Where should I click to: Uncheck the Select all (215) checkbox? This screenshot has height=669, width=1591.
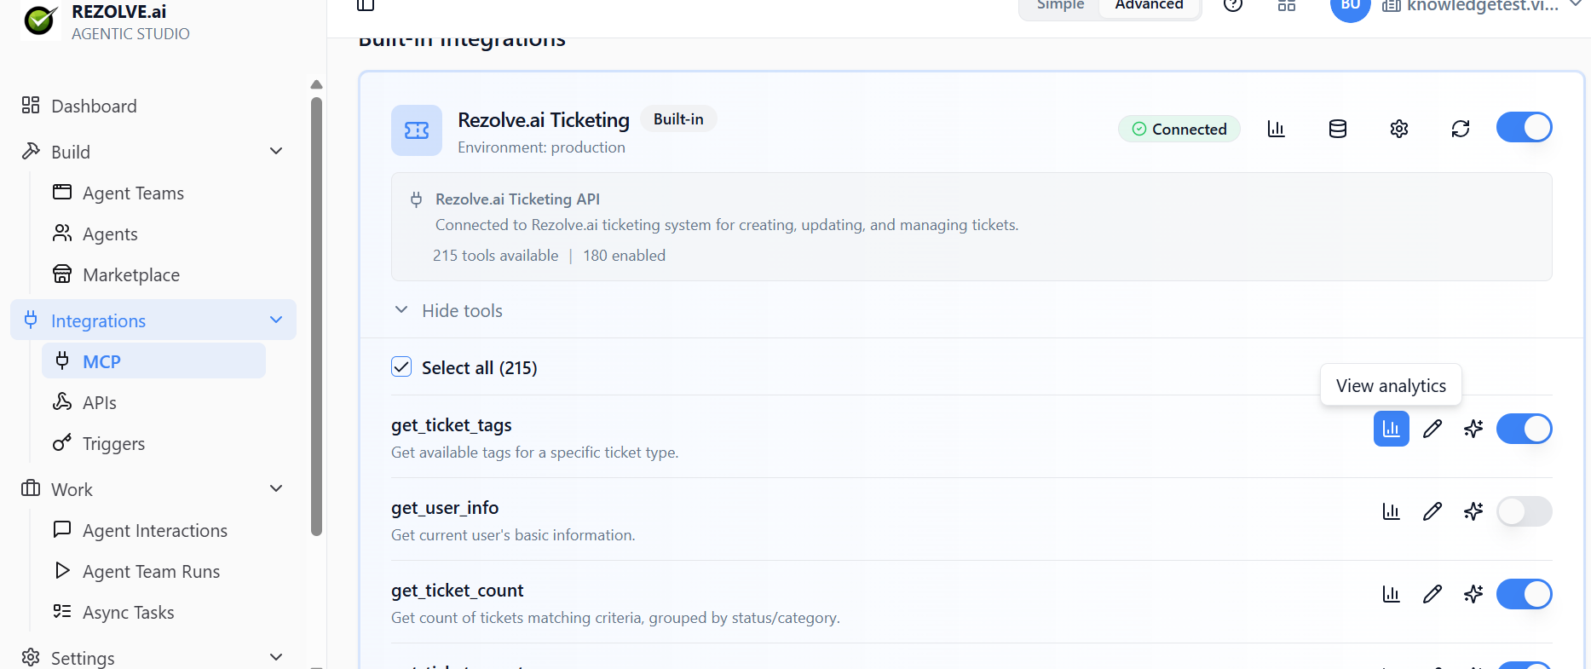coord(401,367)
